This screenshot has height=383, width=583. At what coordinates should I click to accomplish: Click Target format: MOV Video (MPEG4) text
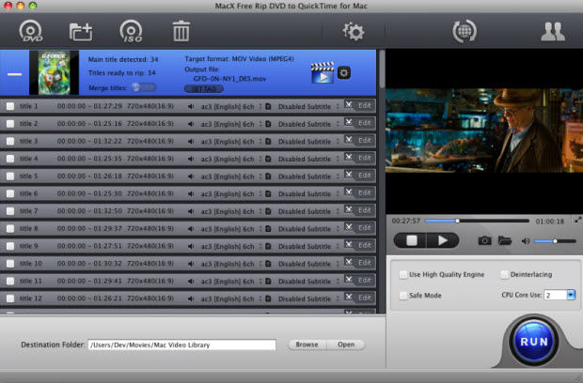[239, 59]
